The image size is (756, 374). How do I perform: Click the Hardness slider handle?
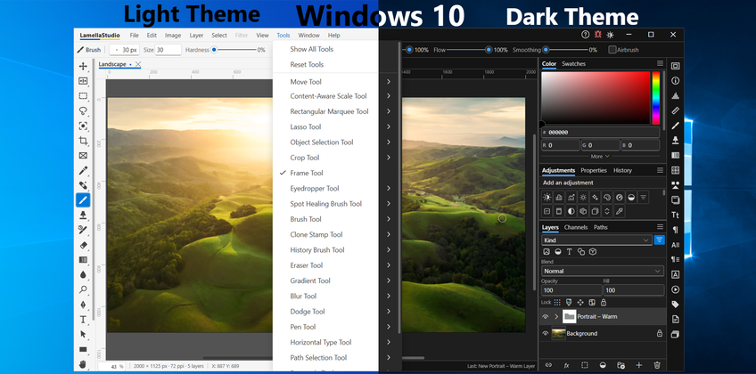click(214, 50)
